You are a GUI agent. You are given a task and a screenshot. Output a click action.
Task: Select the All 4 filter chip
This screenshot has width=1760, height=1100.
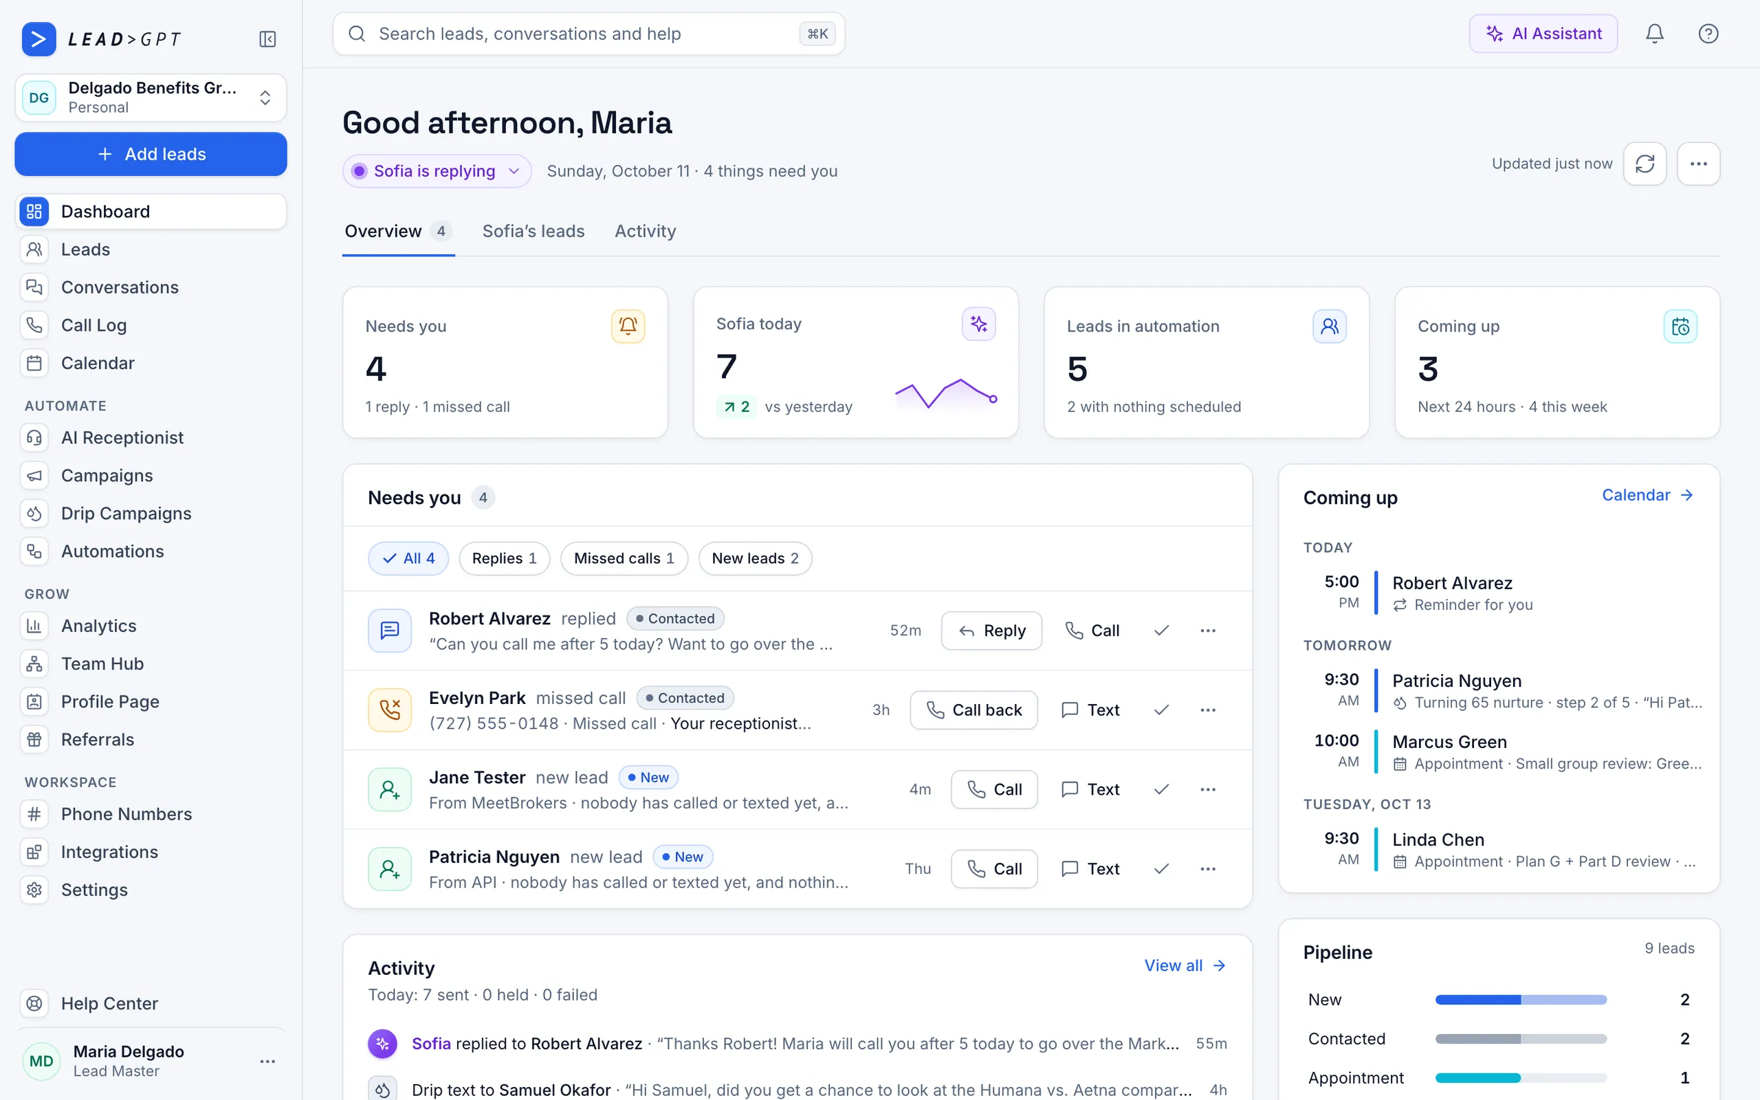click(408, 558)
